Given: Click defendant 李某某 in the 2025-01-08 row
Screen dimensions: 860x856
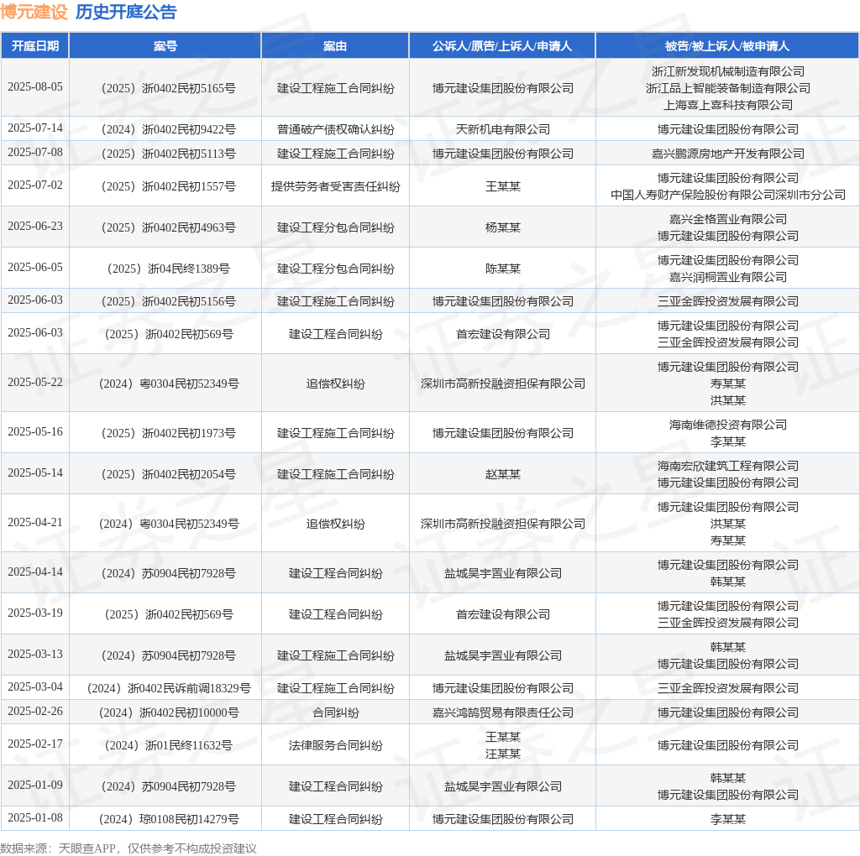Looking at the screenshot, I should [x=728, y=819].
